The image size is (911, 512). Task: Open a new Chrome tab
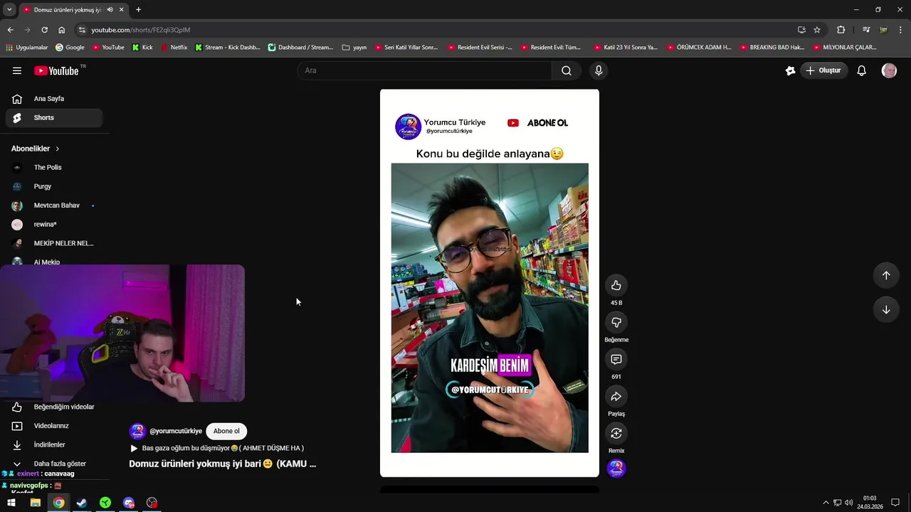(138, 10)
